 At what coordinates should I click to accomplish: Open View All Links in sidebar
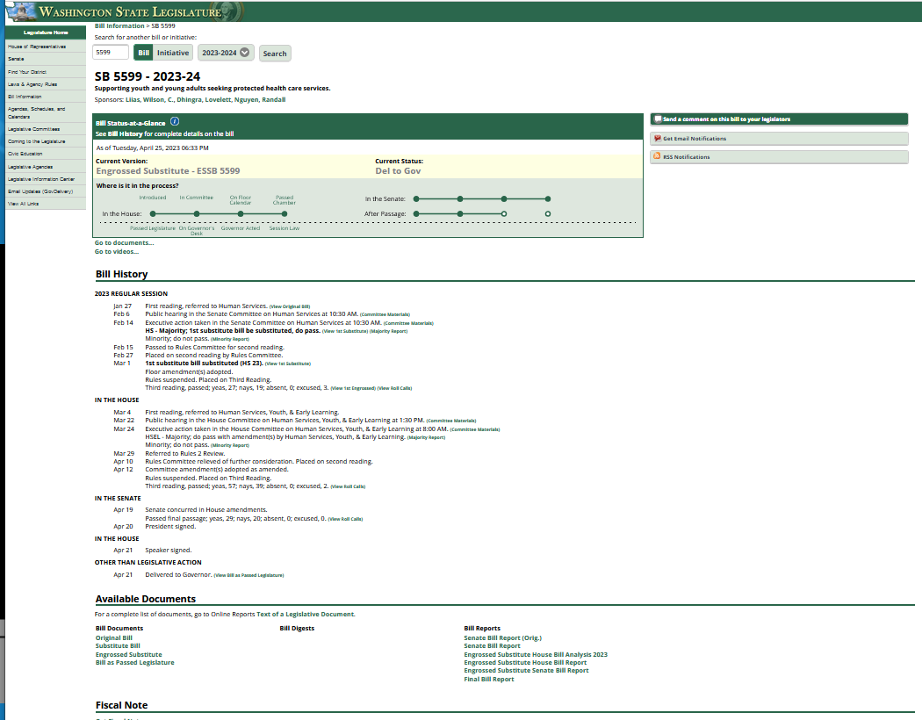point(24,204)
